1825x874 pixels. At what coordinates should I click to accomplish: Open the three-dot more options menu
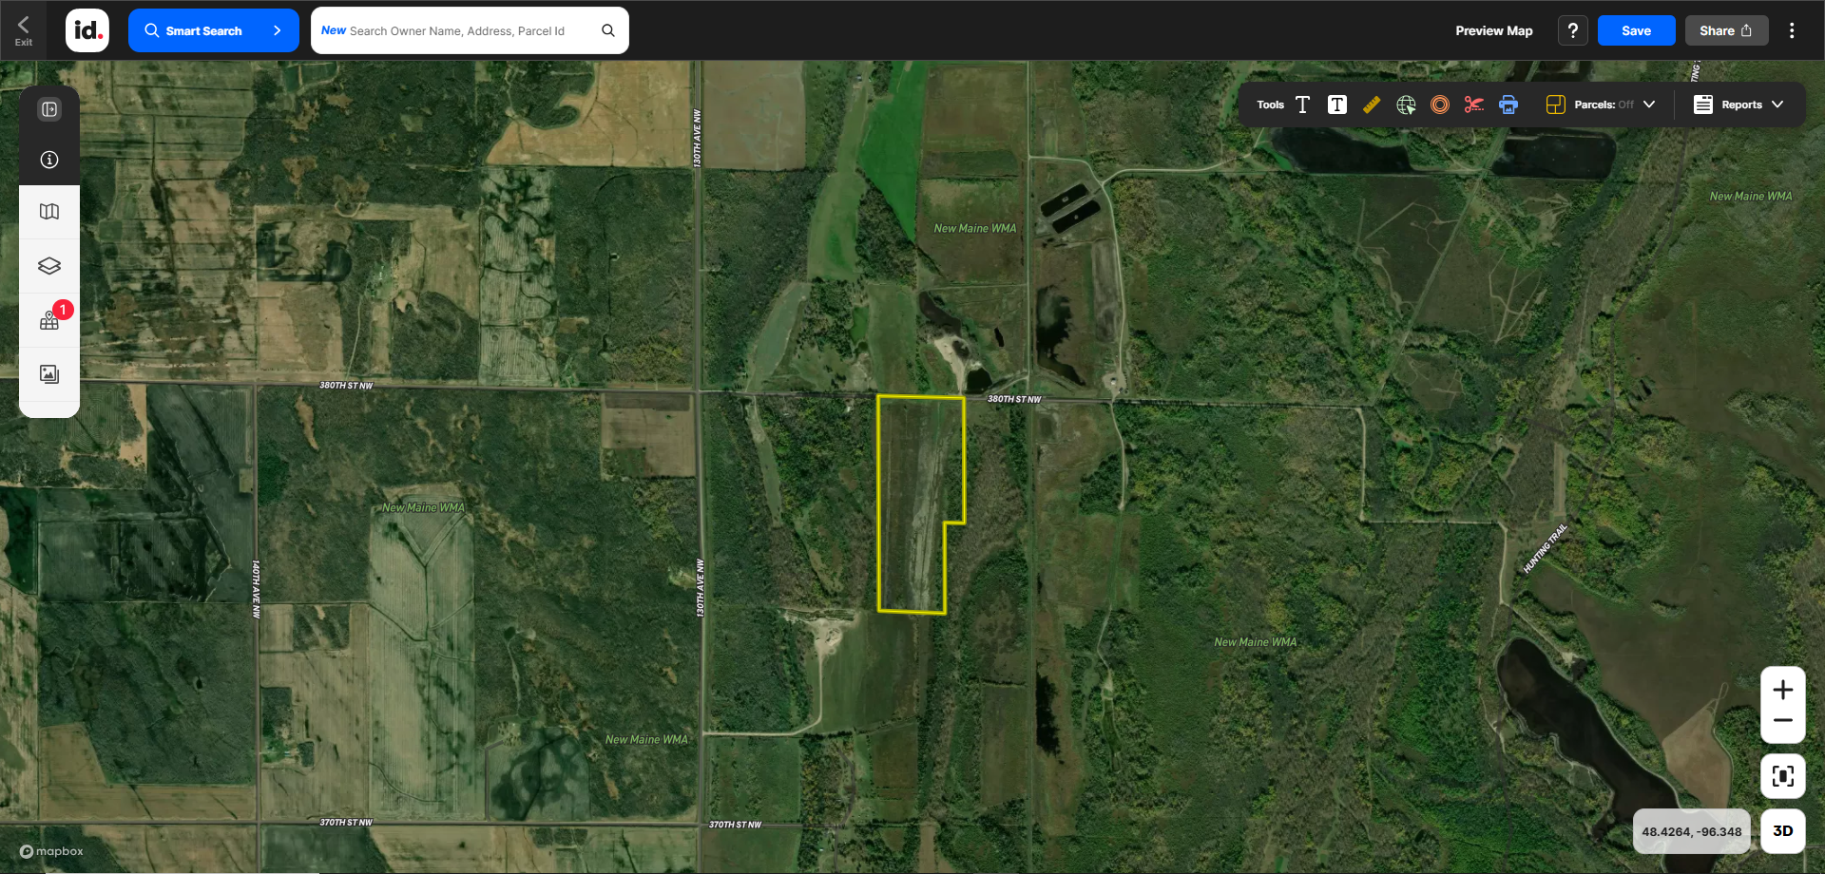[1792, 30]
